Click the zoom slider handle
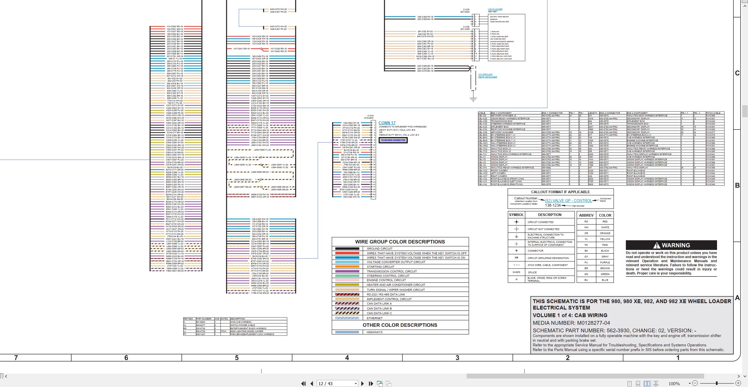The image size is (748, 387). tap(717, 383)
